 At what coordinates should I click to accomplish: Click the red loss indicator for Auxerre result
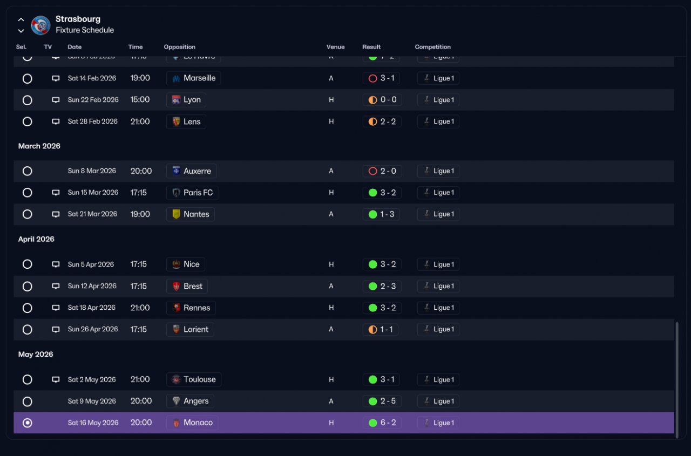[x=372, y=171]
